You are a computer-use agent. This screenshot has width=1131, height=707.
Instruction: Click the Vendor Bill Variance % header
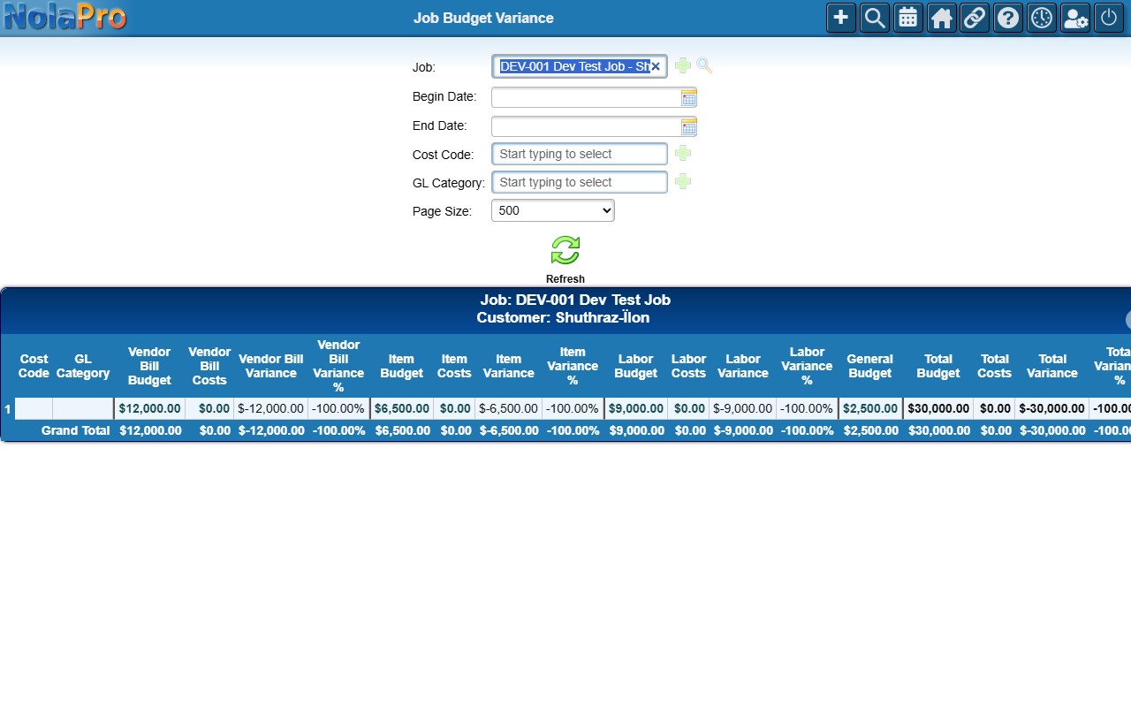338,366
